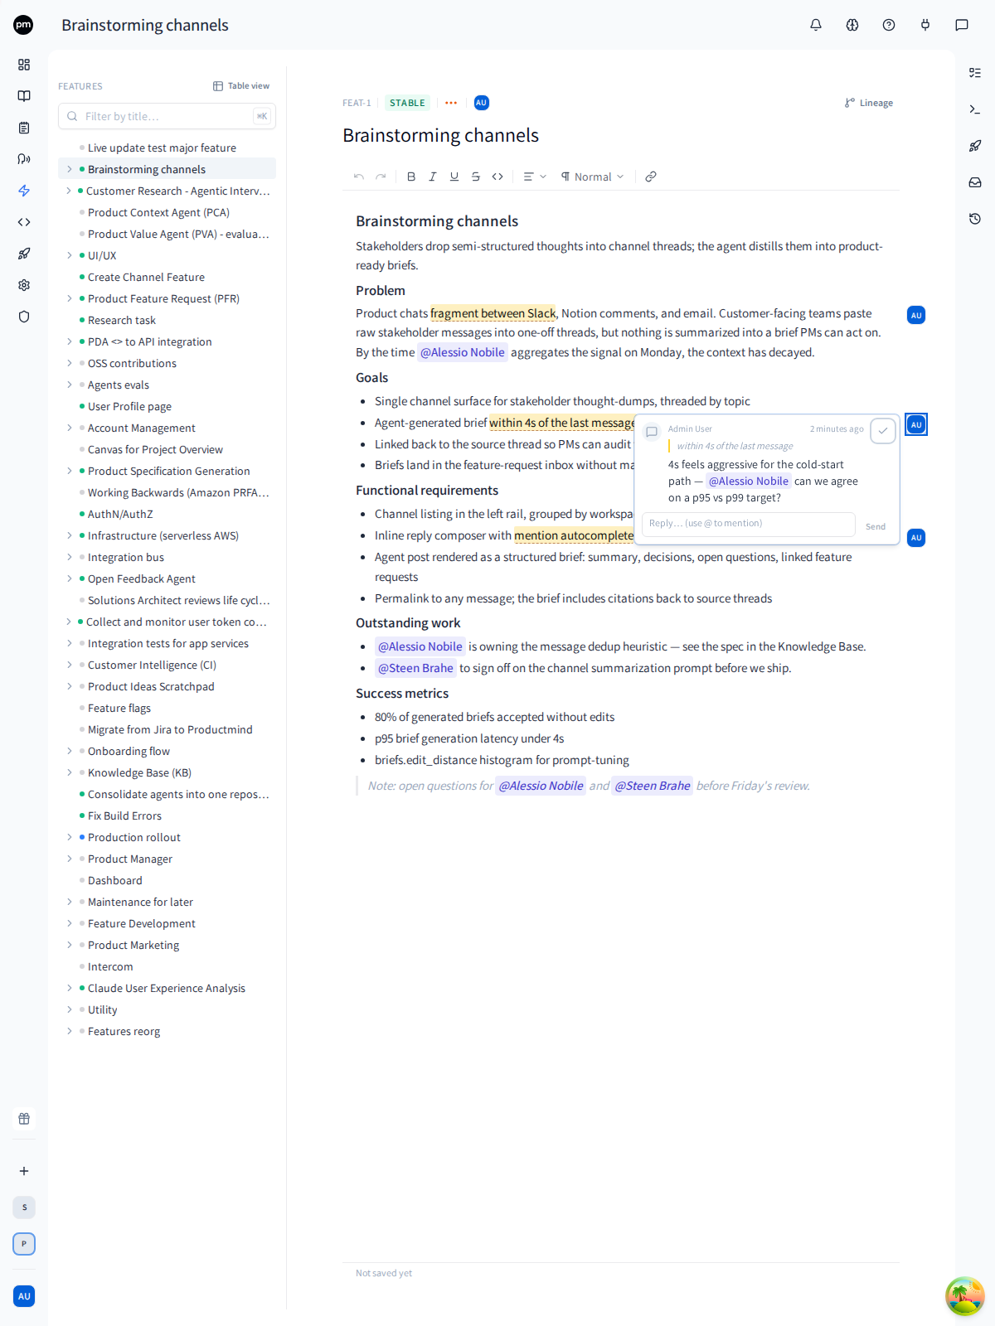Viewport: 995px width, 1326px height.
Task: Open the checklist icon in right rail
Action: 975,73
